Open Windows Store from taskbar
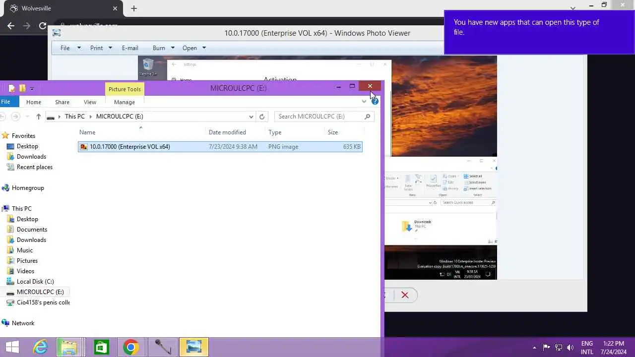The height and width of the screenshot is (357, 635). (101, 347)
